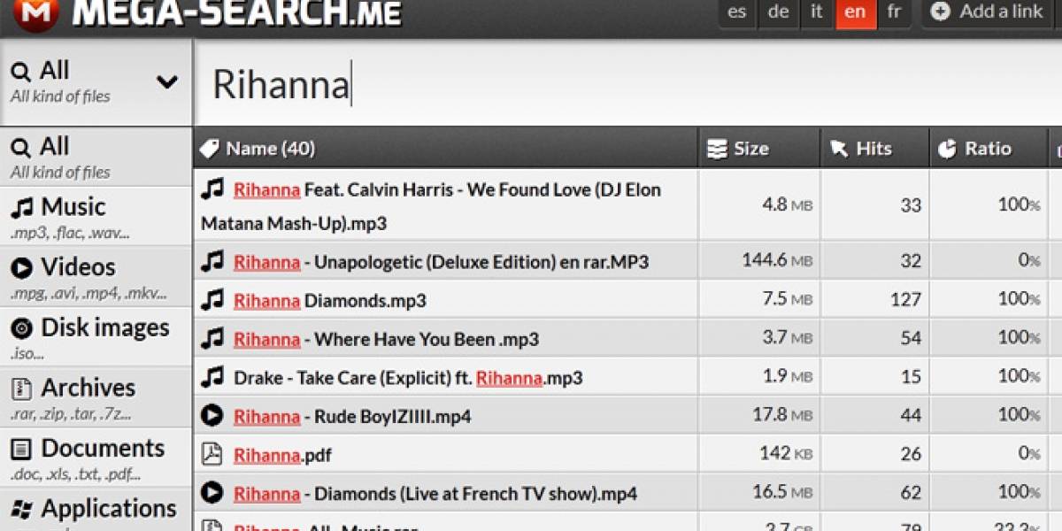Image resolution: width=1062 pixels, height=531 pixels.
Task: Select the Music category
Action: click(96, 217)
